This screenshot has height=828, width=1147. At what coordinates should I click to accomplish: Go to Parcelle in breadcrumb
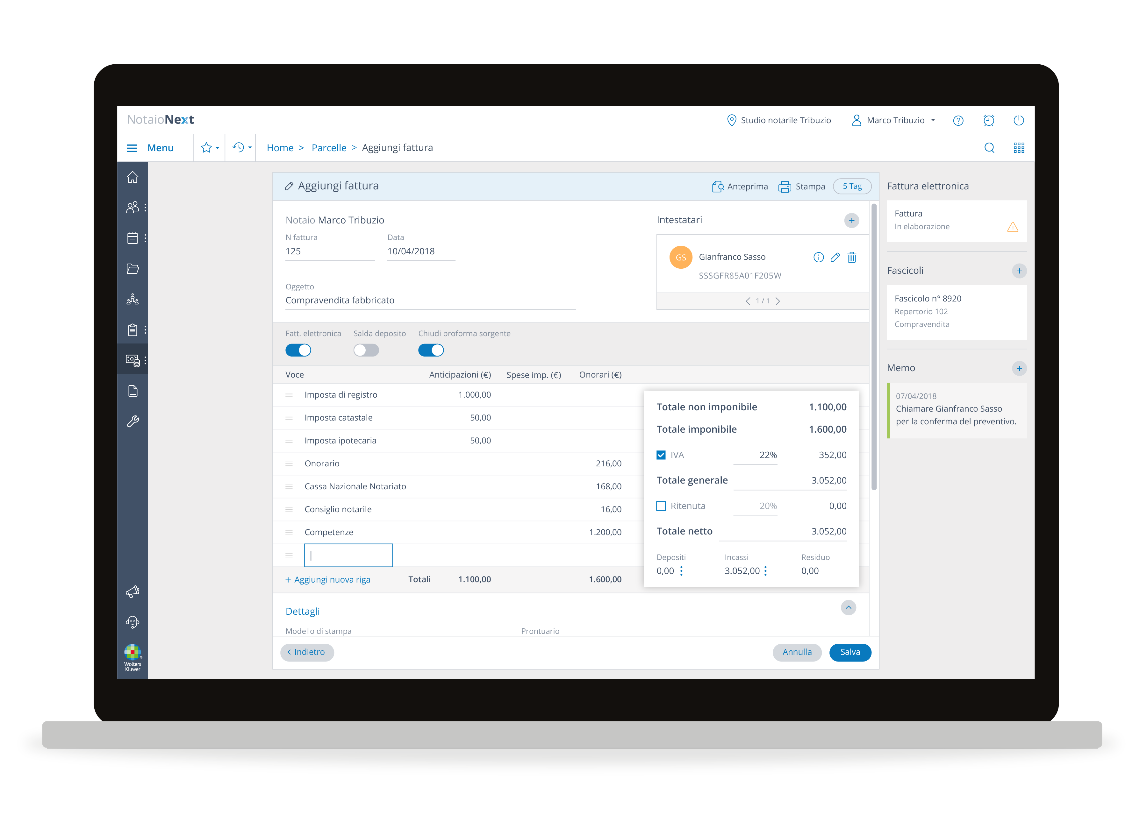click(329, 148)
